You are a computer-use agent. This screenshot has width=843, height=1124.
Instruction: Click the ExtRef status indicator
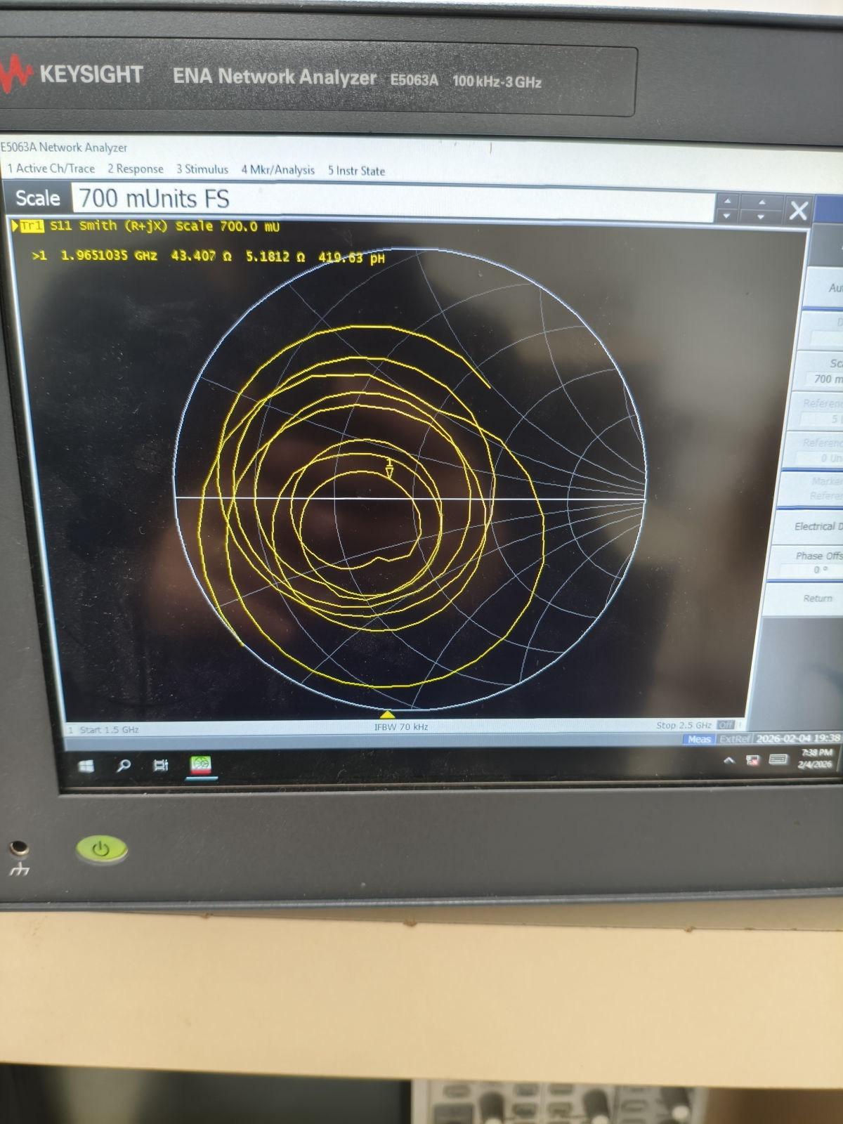pyautogui.click(x=735, y=739)
